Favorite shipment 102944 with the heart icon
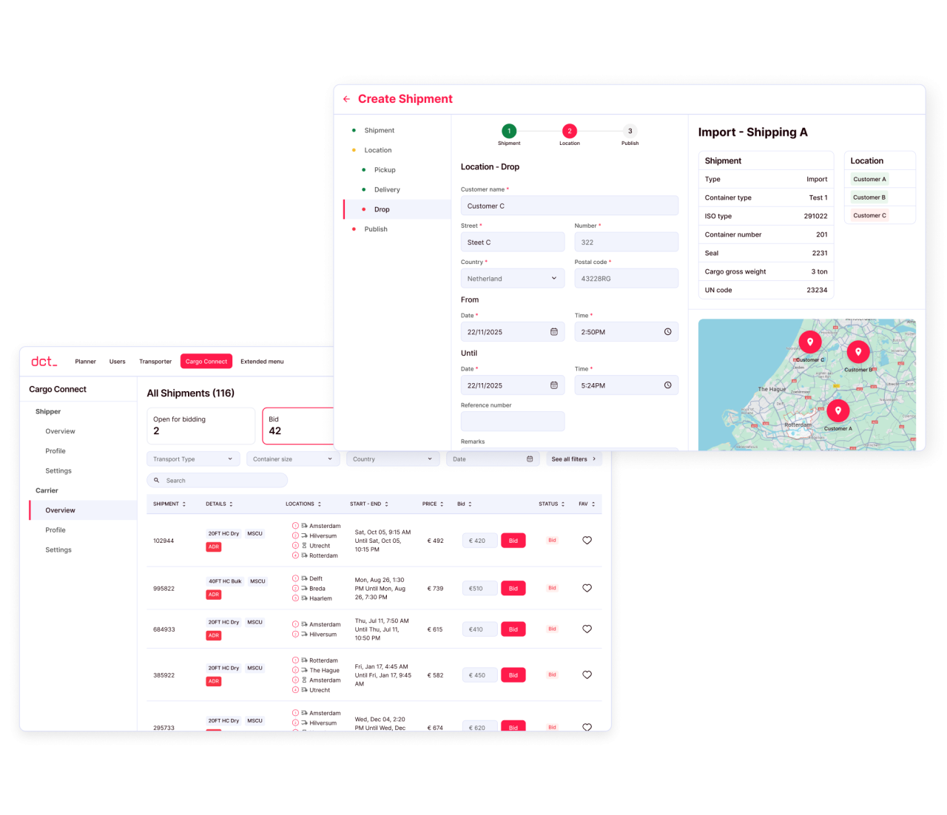 587,541
